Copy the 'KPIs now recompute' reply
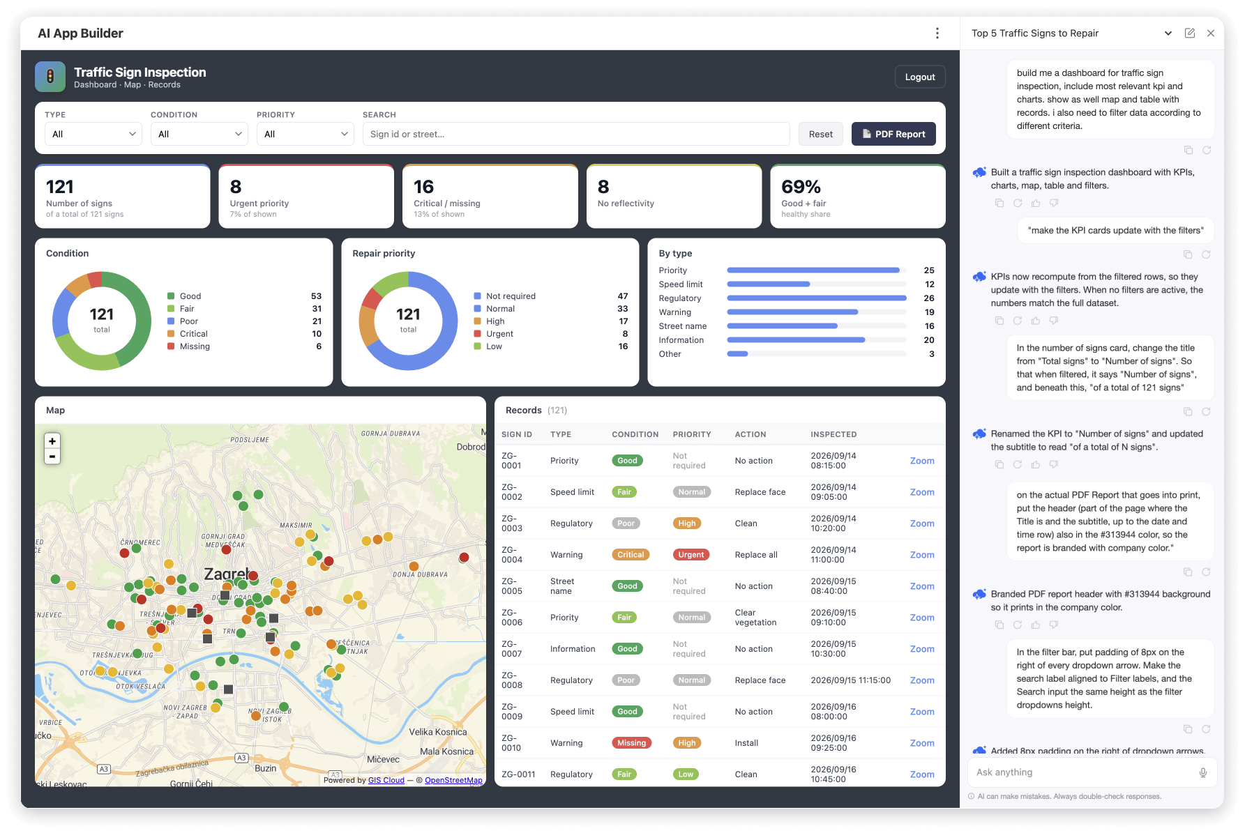Viewport: 1245px width, 833px height. tap(999, 321)
